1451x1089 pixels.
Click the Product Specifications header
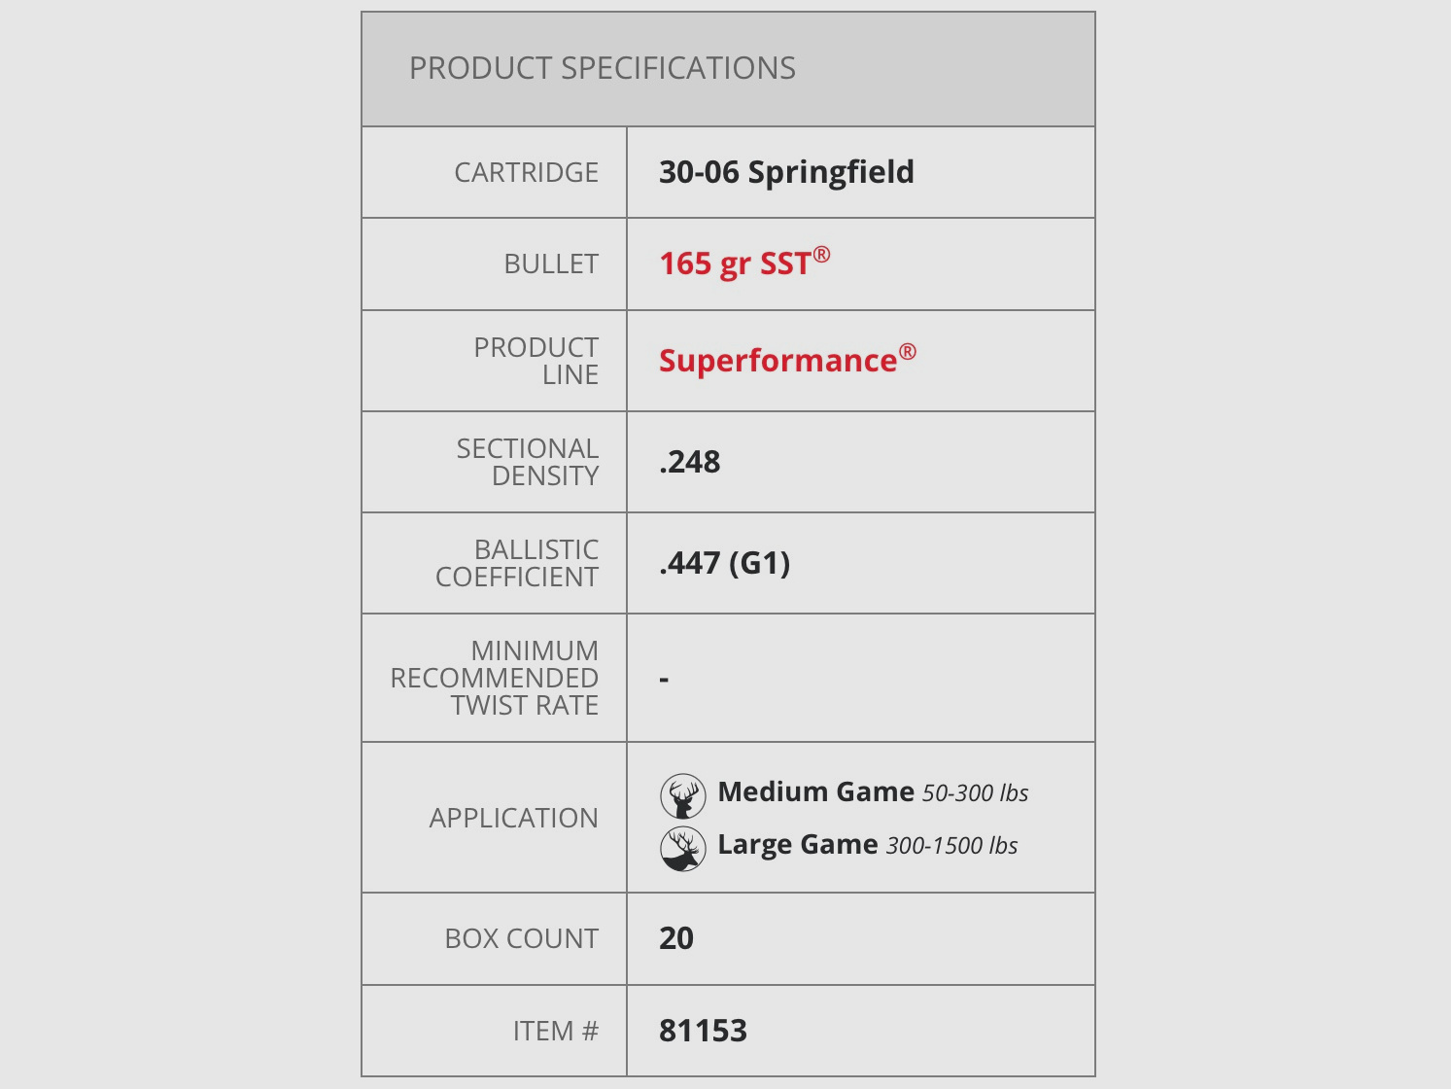[602, 68]
